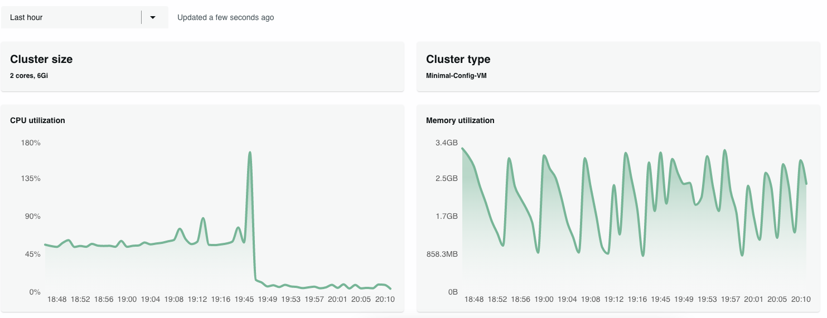This screenshot has width=827, height=318.
Task: Click the "Minimal-Config-VM" cluster type value
Action: point(456,75)
